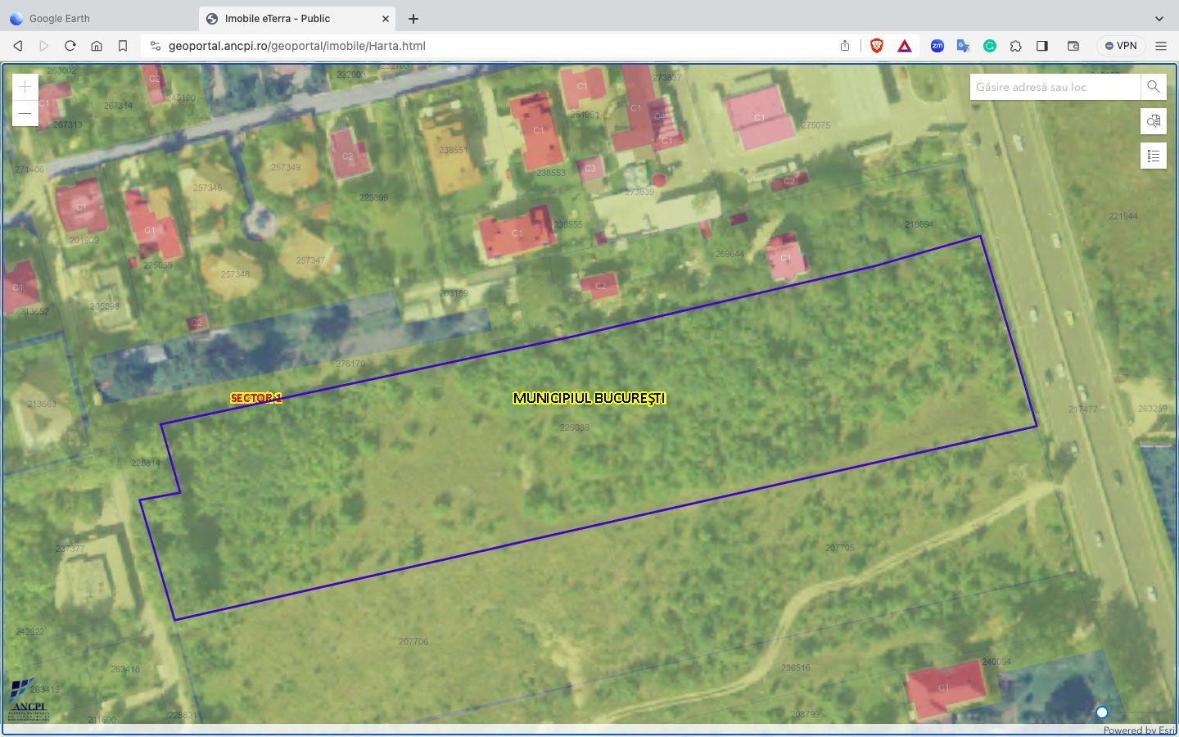
Task: Click the Găsire adresă sau loc field
Action: (x=1054, y=87)
